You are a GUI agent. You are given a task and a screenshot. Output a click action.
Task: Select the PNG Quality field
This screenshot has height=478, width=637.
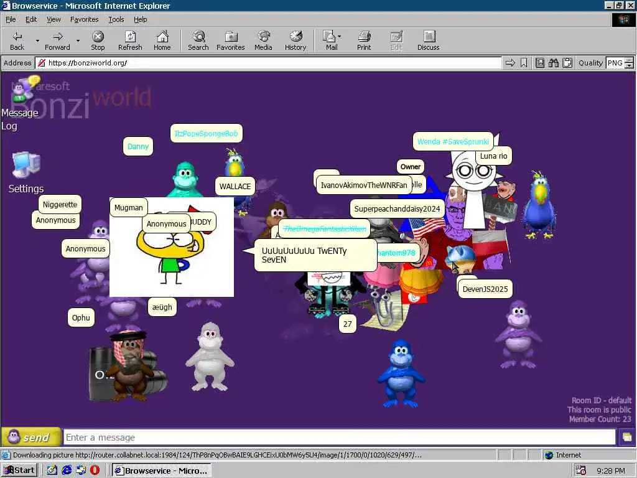pos(615,63)
